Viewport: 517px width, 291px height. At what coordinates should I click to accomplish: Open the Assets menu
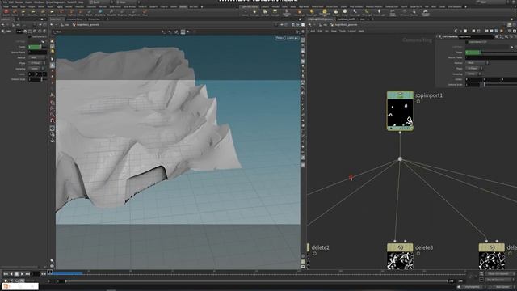pyautogui.click(x=29, y=2)
